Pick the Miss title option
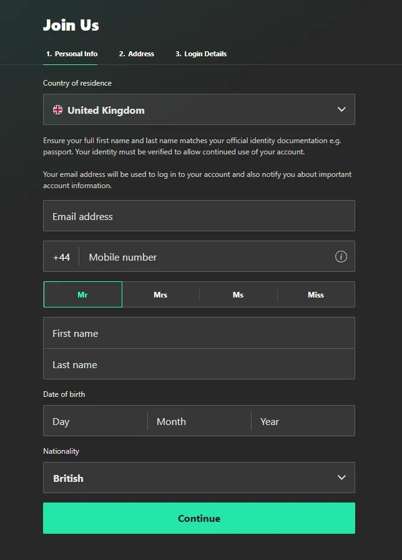The height and width of the screenshot is (560, 402). (316, 294)
